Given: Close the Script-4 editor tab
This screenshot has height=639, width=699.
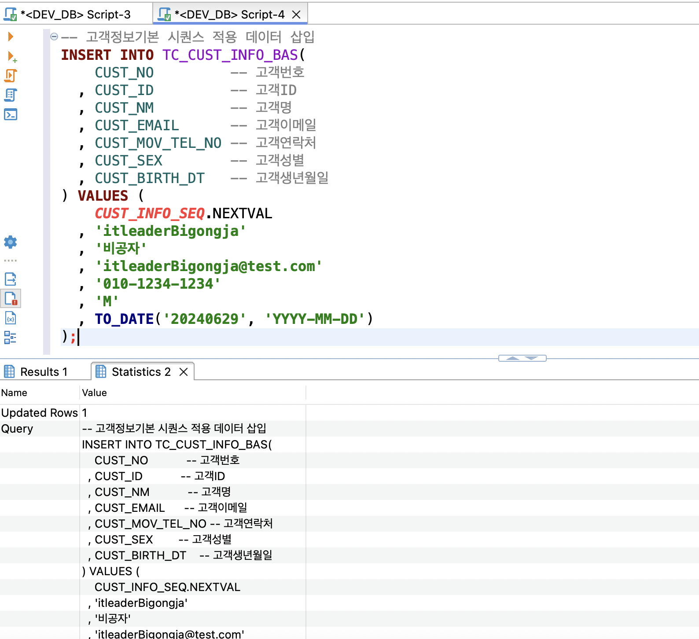Looking at the screenshot, I should (296, 15).
